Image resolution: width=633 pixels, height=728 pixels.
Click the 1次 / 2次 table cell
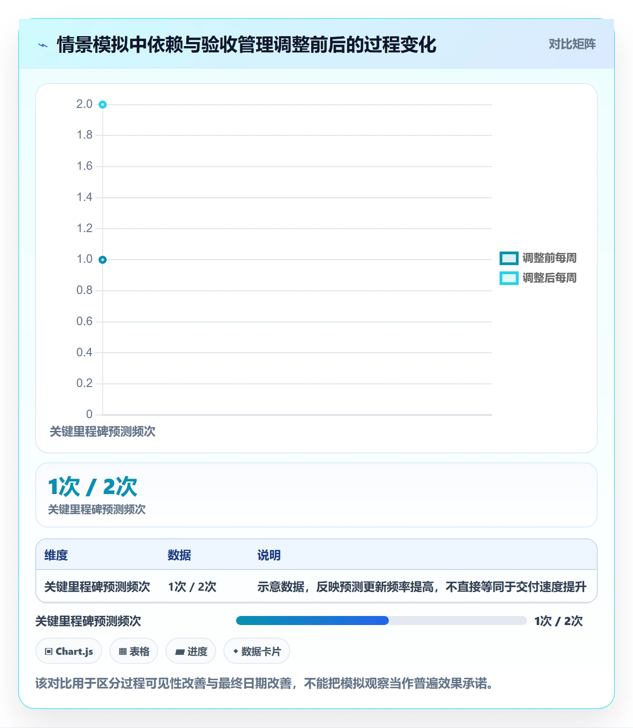[192, 587]
